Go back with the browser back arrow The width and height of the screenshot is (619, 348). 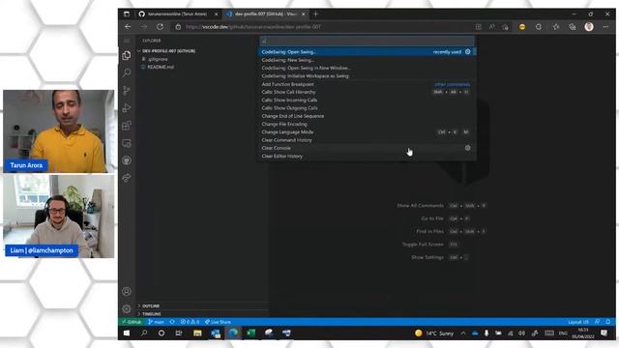[x=128, y=27]
